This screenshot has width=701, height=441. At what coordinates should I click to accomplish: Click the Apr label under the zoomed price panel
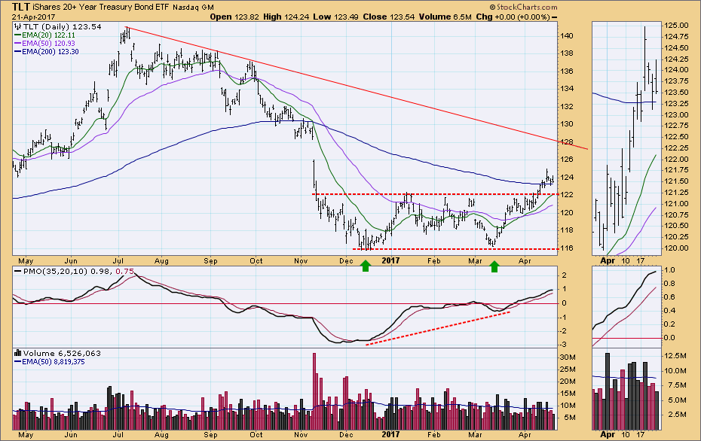607,260
